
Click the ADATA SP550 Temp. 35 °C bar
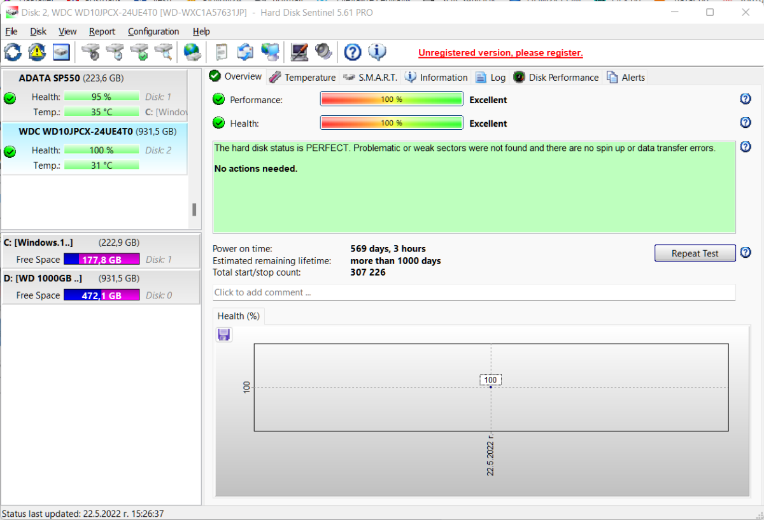click(102, 112)
